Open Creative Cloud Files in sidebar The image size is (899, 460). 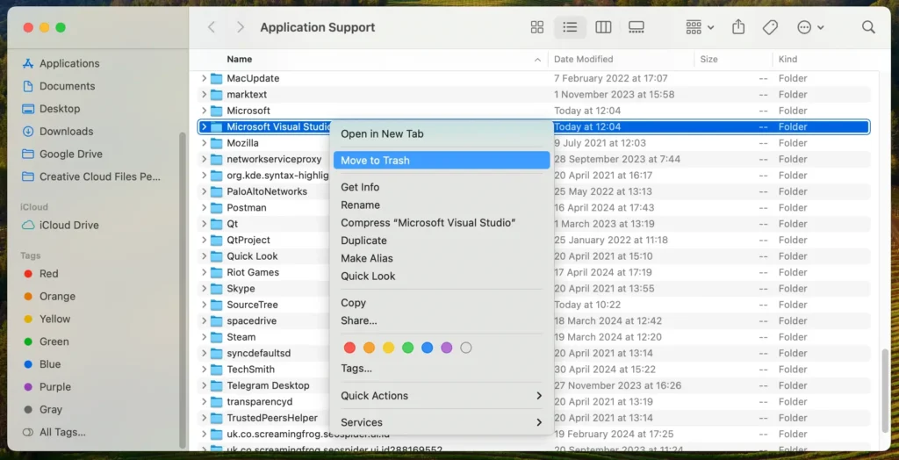[x=91, y=176]
